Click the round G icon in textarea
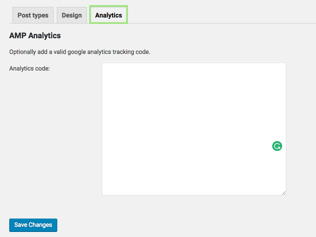The width and height of the screenshot is (316, 237). [277, 147]
